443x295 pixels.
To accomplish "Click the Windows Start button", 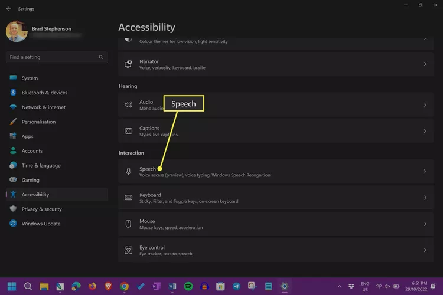I will (12, 286).
